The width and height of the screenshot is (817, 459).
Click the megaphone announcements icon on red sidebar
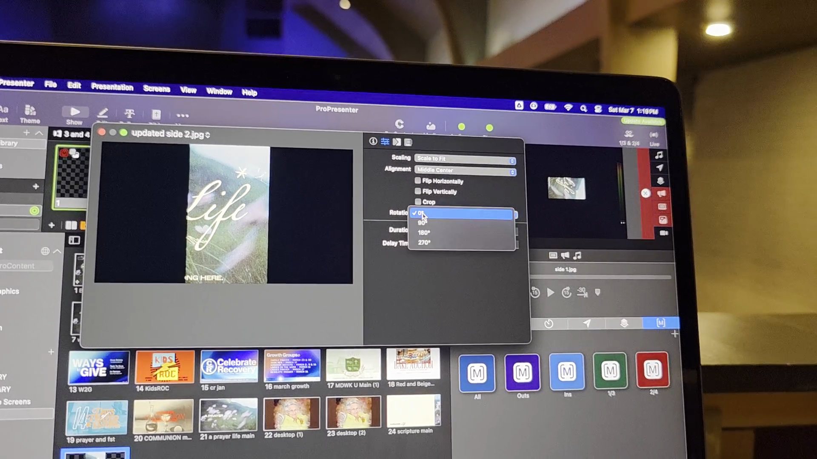[661, 193]
